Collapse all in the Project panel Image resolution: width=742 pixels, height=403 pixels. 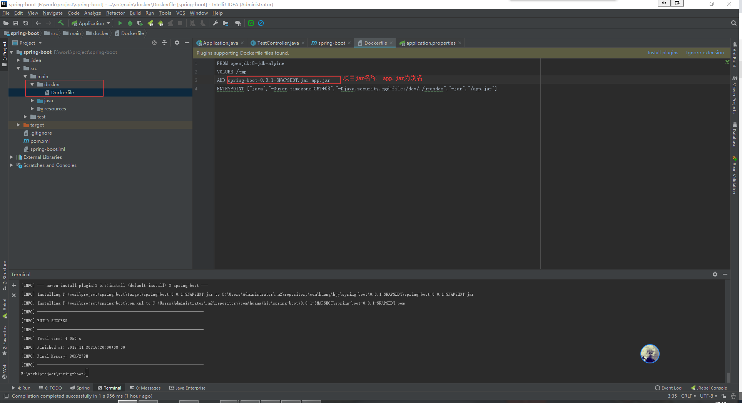pyautogui.click(x=164, y=43)
